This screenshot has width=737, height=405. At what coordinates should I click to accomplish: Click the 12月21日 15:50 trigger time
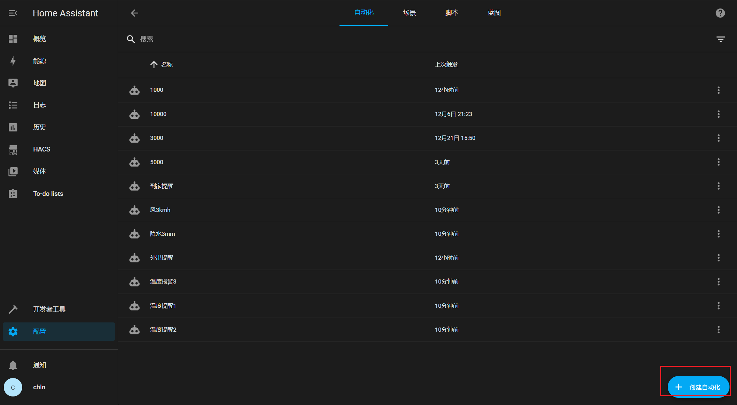point(455,138)
